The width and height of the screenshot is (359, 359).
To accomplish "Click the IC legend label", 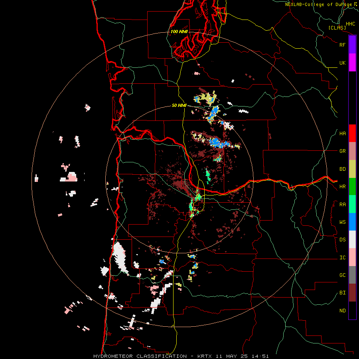I will 342,258.
